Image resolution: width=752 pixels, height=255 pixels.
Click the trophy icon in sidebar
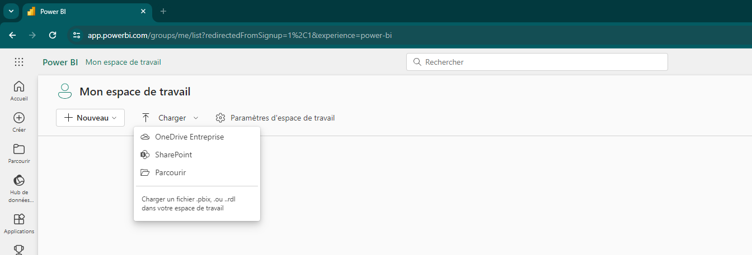click(x=19, y=250)
